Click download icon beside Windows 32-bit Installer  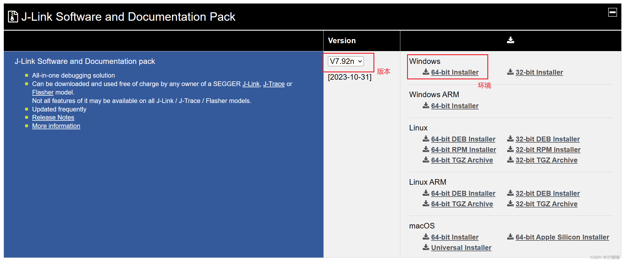pyautogui.click(x=510, y=72)
